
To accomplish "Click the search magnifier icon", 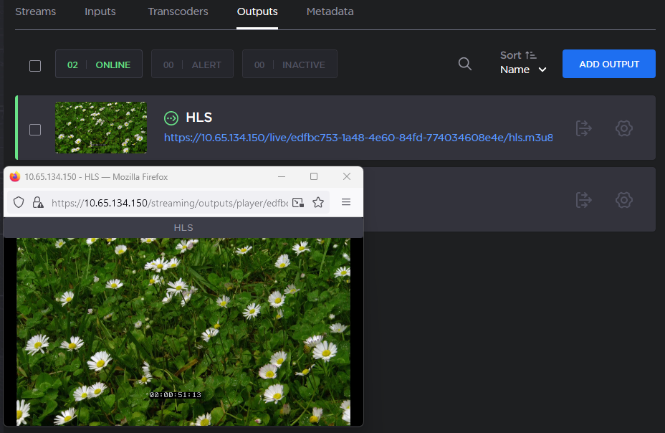I will (464, 64).
